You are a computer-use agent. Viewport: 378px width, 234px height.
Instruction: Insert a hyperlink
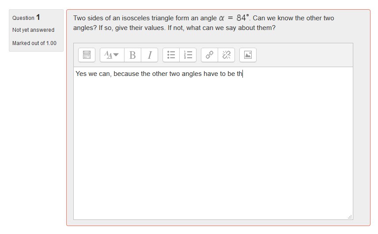209,55
